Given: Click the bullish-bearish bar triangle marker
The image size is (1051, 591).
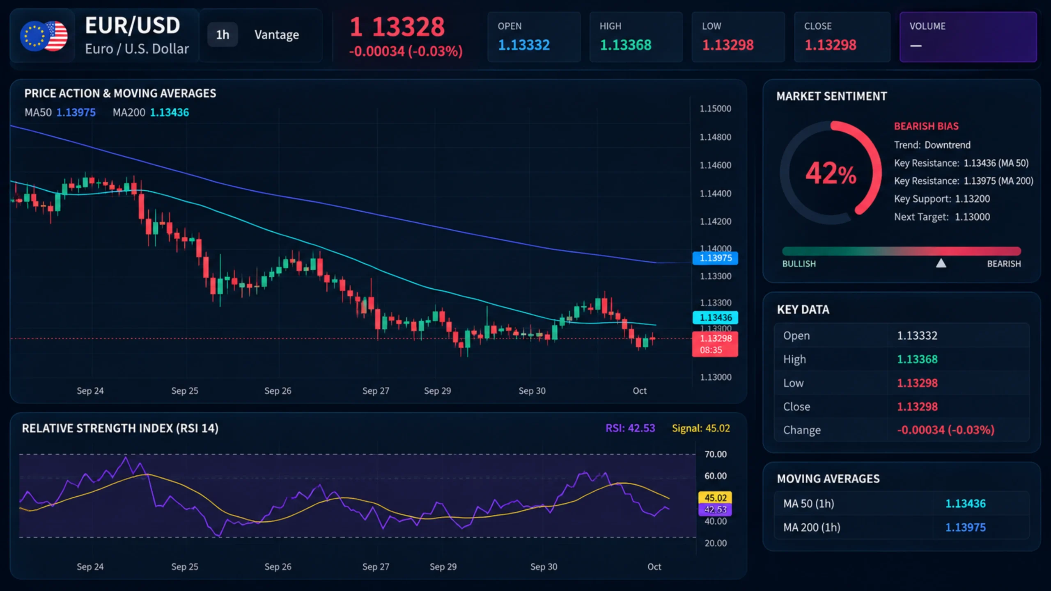Looking at the screenshot, I should [941, 263].
